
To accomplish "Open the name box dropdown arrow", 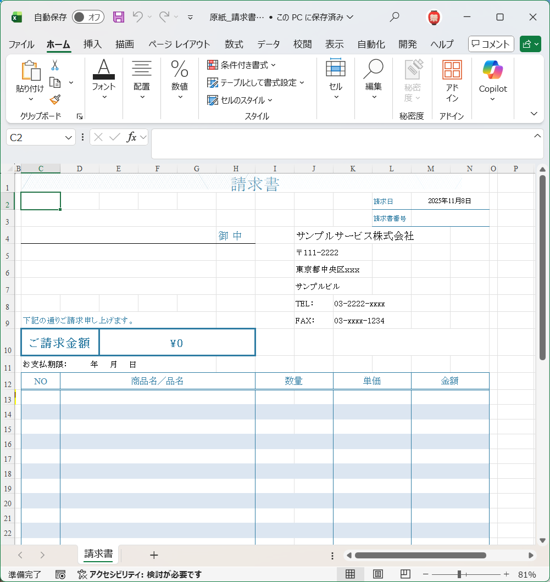I will coord(69,137).
